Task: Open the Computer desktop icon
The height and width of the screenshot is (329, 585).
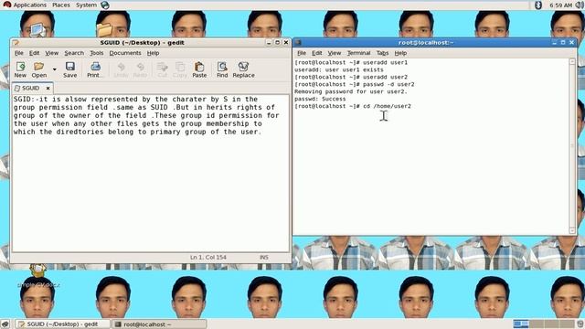Action: point(38,29)
